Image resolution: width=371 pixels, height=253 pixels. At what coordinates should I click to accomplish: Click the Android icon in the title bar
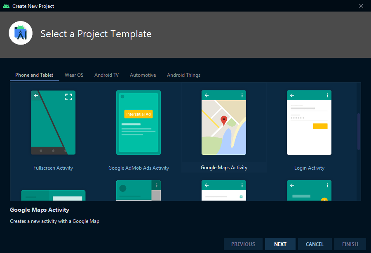tap(6, 6)
